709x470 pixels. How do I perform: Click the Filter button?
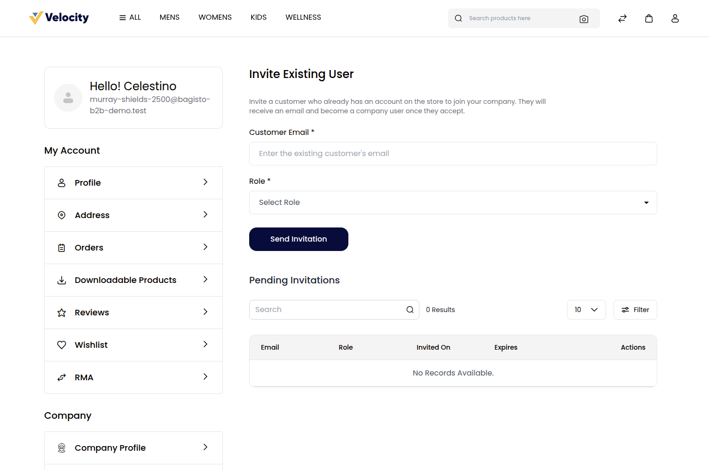(635, 310)
